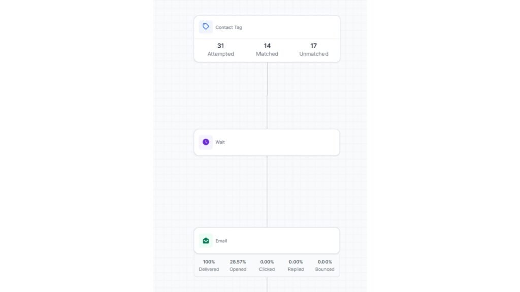Select the Wait step label text
Image resolution: width=520 pixels, height=292 pixels.
(219, 142)
